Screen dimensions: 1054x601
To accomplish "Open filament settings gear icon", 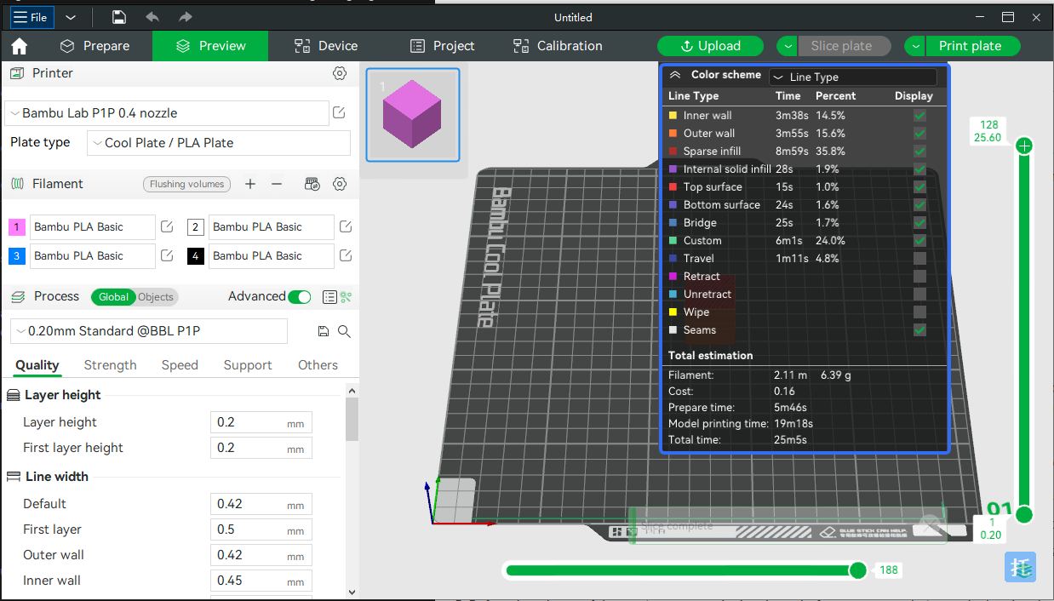I will (340, 184).
